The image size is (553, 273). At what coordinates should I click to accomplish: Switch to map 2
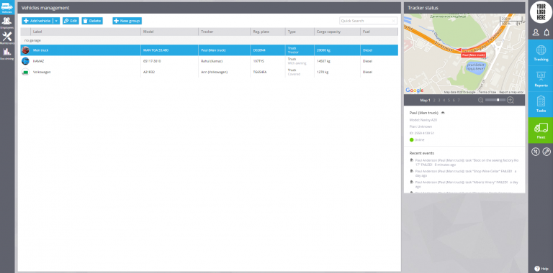tap(434, 101)
